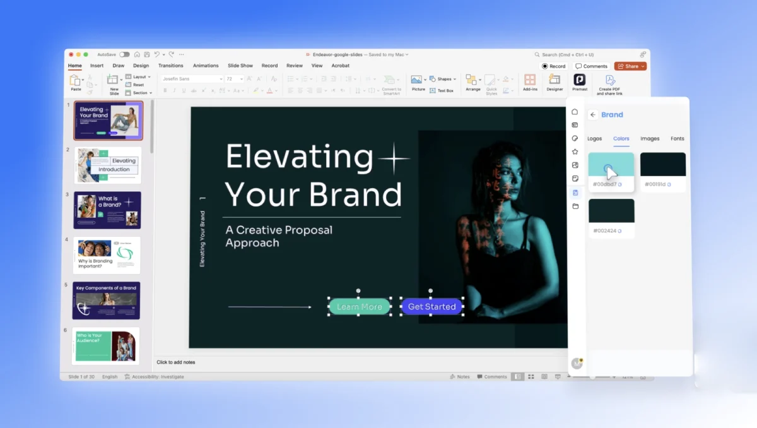Viewport: 757px width, 428px height.
Task: Open the Add-ins icon
Action: (530, 80)
